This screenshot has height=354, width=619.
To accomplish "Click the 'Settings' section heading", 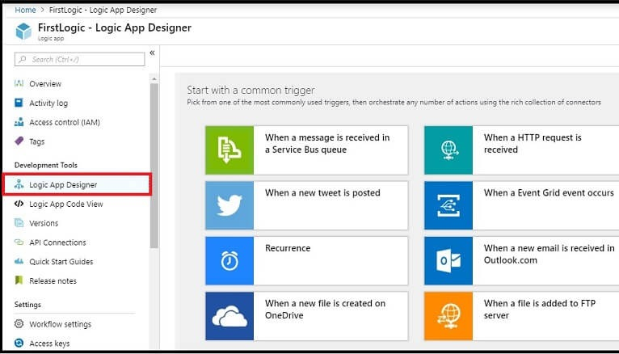I will pos(27,304).
